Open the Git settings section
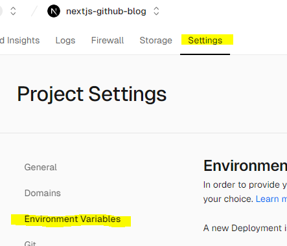Screen dimensions: 287x246 click(x=30, y=243)
